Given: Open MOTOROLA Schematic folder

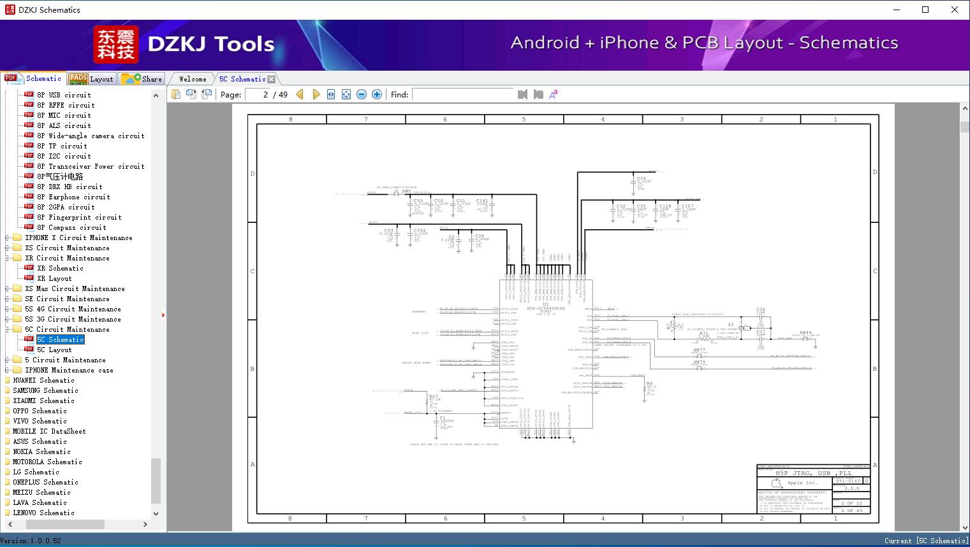Looking at the screenshot, I should tap(47, 462).
